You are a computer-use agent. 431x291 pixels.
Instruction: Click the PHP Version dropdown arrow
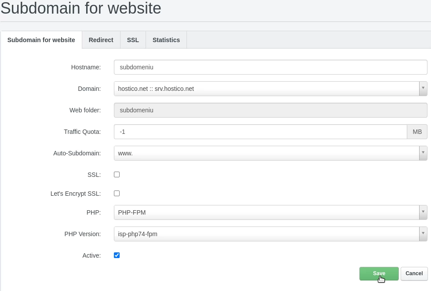423,234
